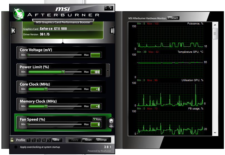The height and width of the screenshot is (155, 225).
Task: Enable Apply overclocking at system startup
Action: (16, 147)
